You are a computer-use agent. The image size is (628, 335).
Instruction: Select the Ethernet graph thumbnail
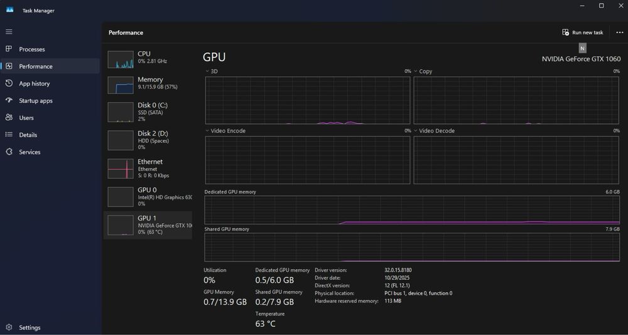(x=121, y=168)
